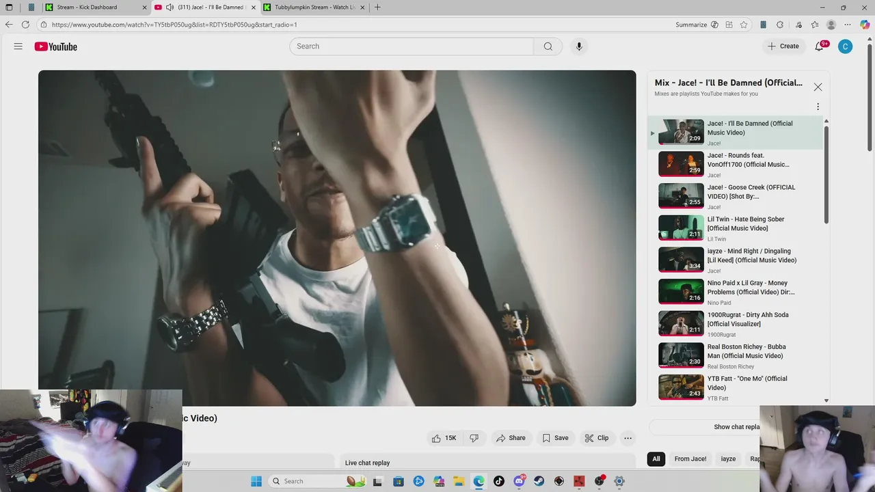Play 1900Rugrat Dirty Ahh Soda

coord(735,324)
